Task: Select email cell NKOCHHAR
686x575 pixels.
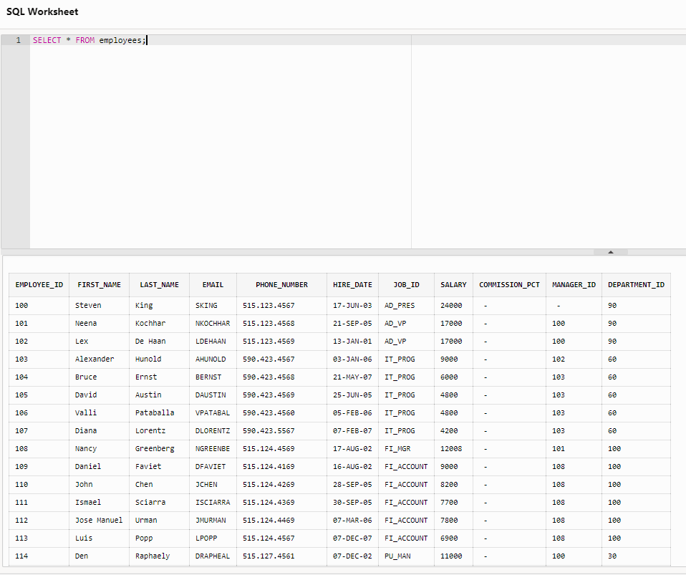Action: pyautogui.click(x=213, y=324)
